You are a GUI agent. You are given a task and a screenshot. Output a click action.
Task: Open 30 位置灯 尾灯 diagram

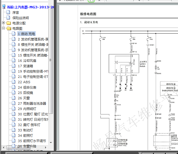pyautogui.click(x=33, y=114)
